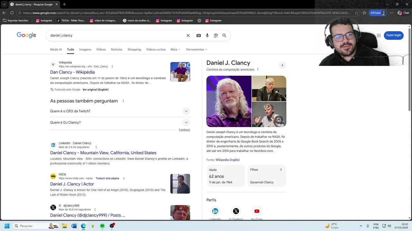Clear the search box with the X icon
The height and width of the screenshot is (231, 412).
tap(188, 36)
